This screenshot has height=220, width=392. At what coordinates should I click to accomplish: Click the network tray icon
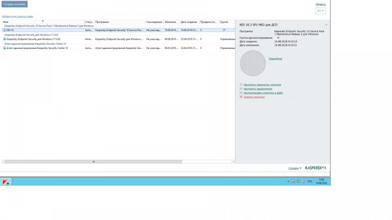pyautogui.click(x=298, y=182)
